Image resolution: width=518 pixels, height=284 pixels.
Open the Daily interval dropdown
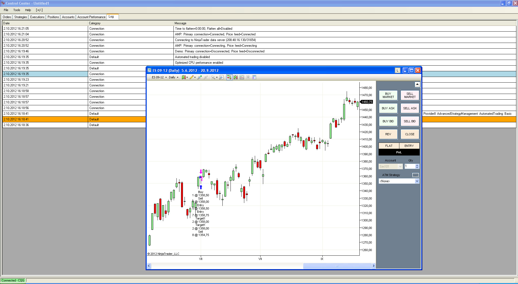[174, 77]
